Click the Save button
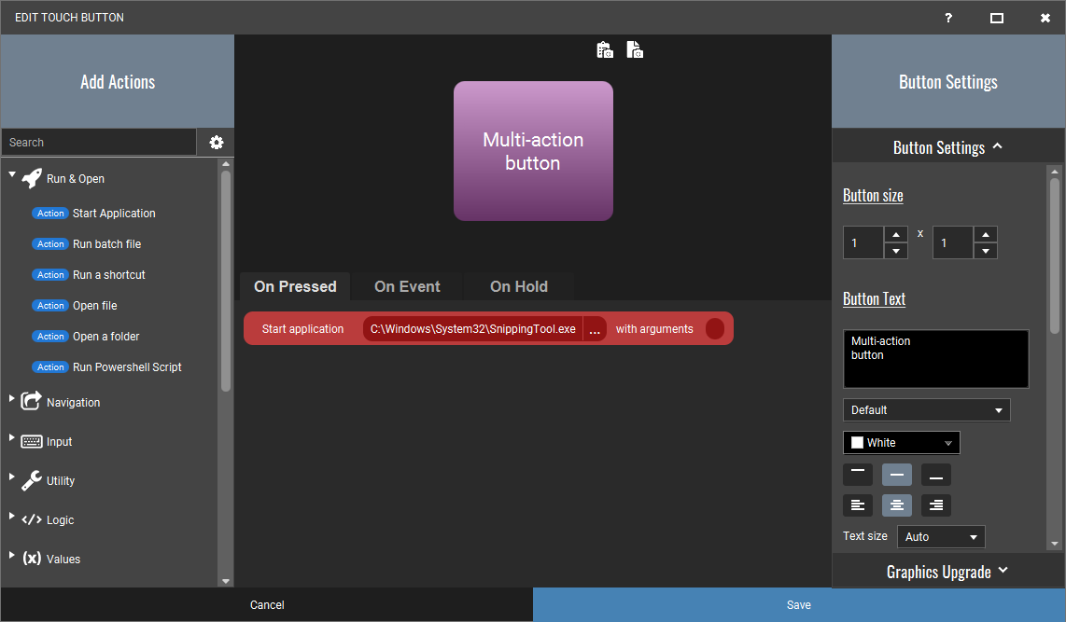This screenshot has width=1066, height=622. pos(798,604)
